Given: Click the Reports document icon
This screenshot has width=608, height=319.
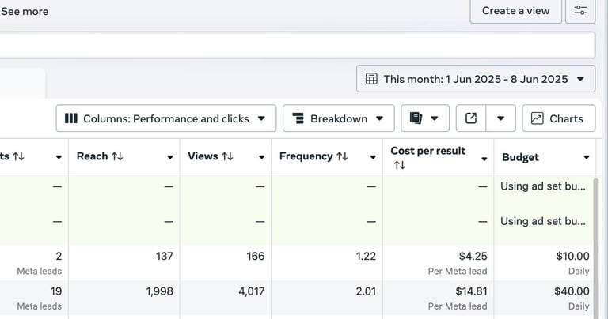Looking at the screenshot, I should pos(417,118).
